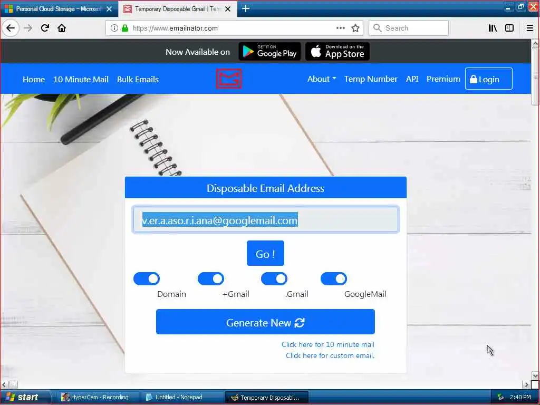Toggle the .Gmail switch

pos(274,279)
